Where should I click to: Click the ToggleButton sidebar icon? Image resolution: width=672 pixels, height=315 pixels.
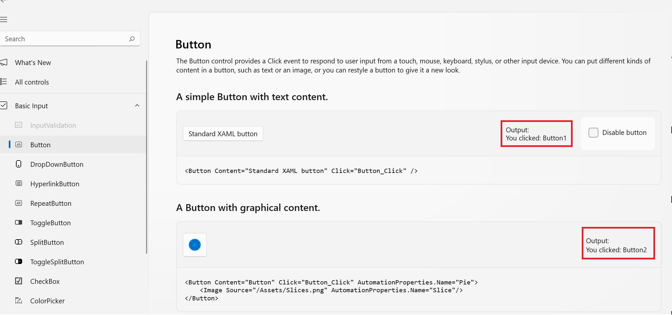click(19, 223)
